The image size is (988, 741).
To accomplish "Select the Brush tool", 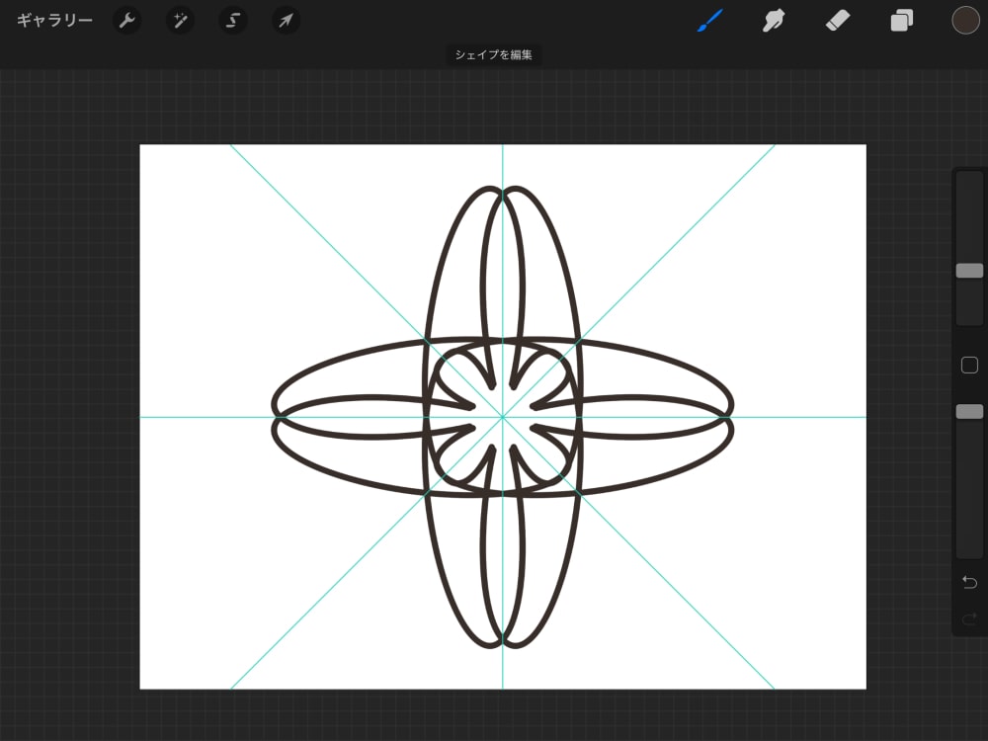I will click(709, 20).
